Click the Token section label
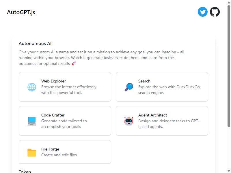 coord(25,172)
